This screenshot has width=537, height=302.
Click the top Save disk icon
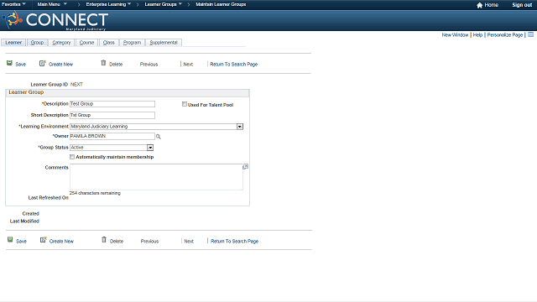pyautogui.click(x=9, y=63)
